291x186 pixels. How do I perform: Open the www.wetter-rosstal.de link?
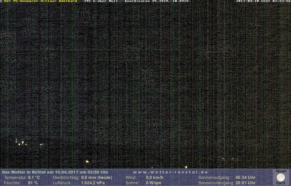click(171, 172)
